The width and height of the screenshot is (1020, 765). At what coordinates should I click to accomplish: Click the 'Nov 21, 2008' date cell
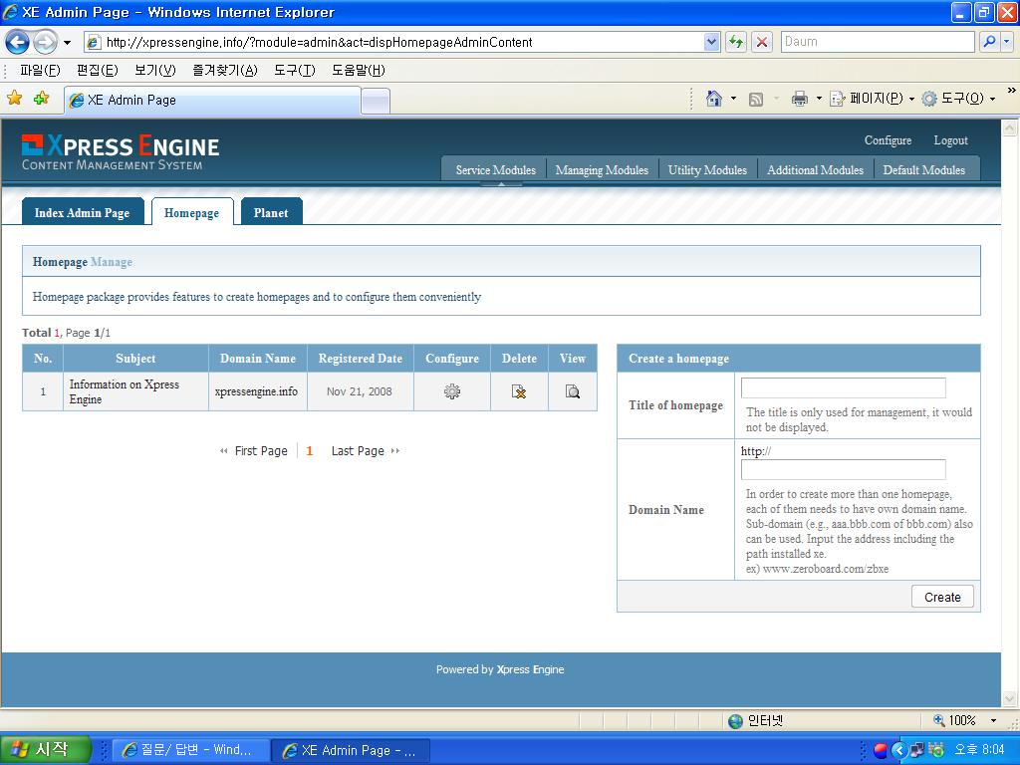(360, 391)
